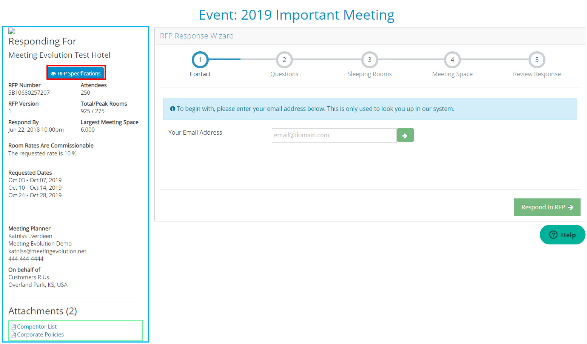The width and height of the screenshot is (587, 344).
Task: Focus the Your Email Address field
Action: [334, 135]
